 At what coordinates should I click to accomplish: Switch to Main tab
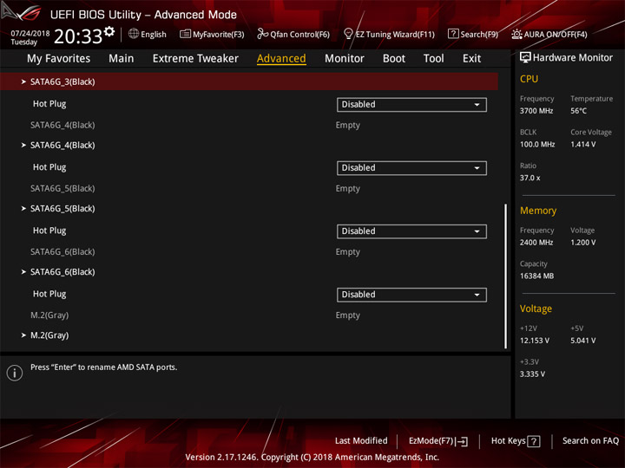122,59
